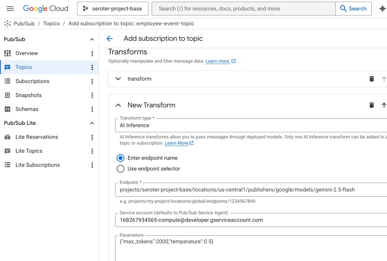Open more options for Snapshots
Screen dimensions: 387x261
click(92, 95)
